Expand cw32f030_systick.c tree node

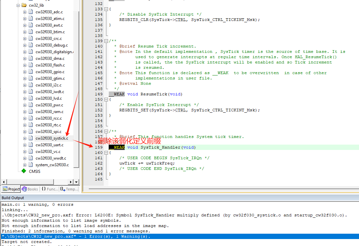(25, 138)
